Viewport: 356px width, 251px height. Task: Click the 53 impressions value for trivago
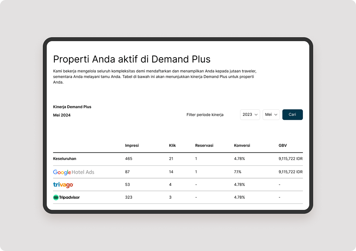point(127,185)
